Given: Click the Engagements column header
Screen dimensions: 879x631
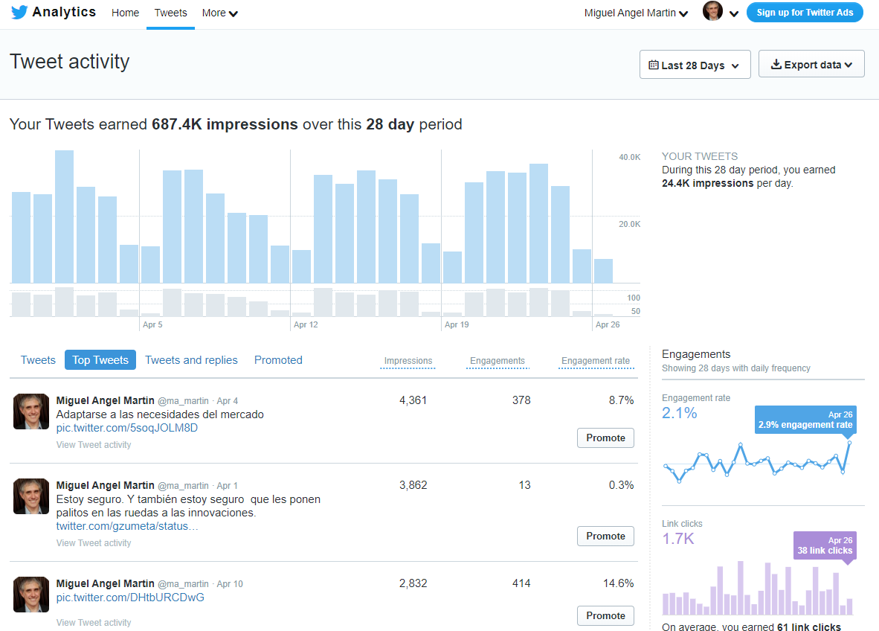Looking at the screenshot, I should tap(498, 361).
